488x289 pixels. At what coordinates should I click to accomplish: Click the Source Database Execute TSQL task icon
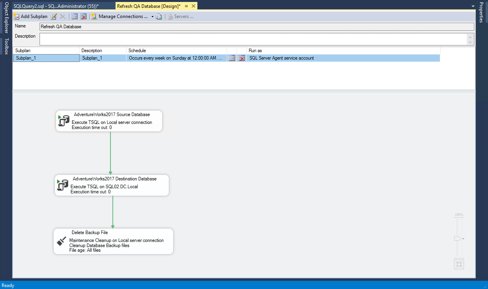[63, 121]
